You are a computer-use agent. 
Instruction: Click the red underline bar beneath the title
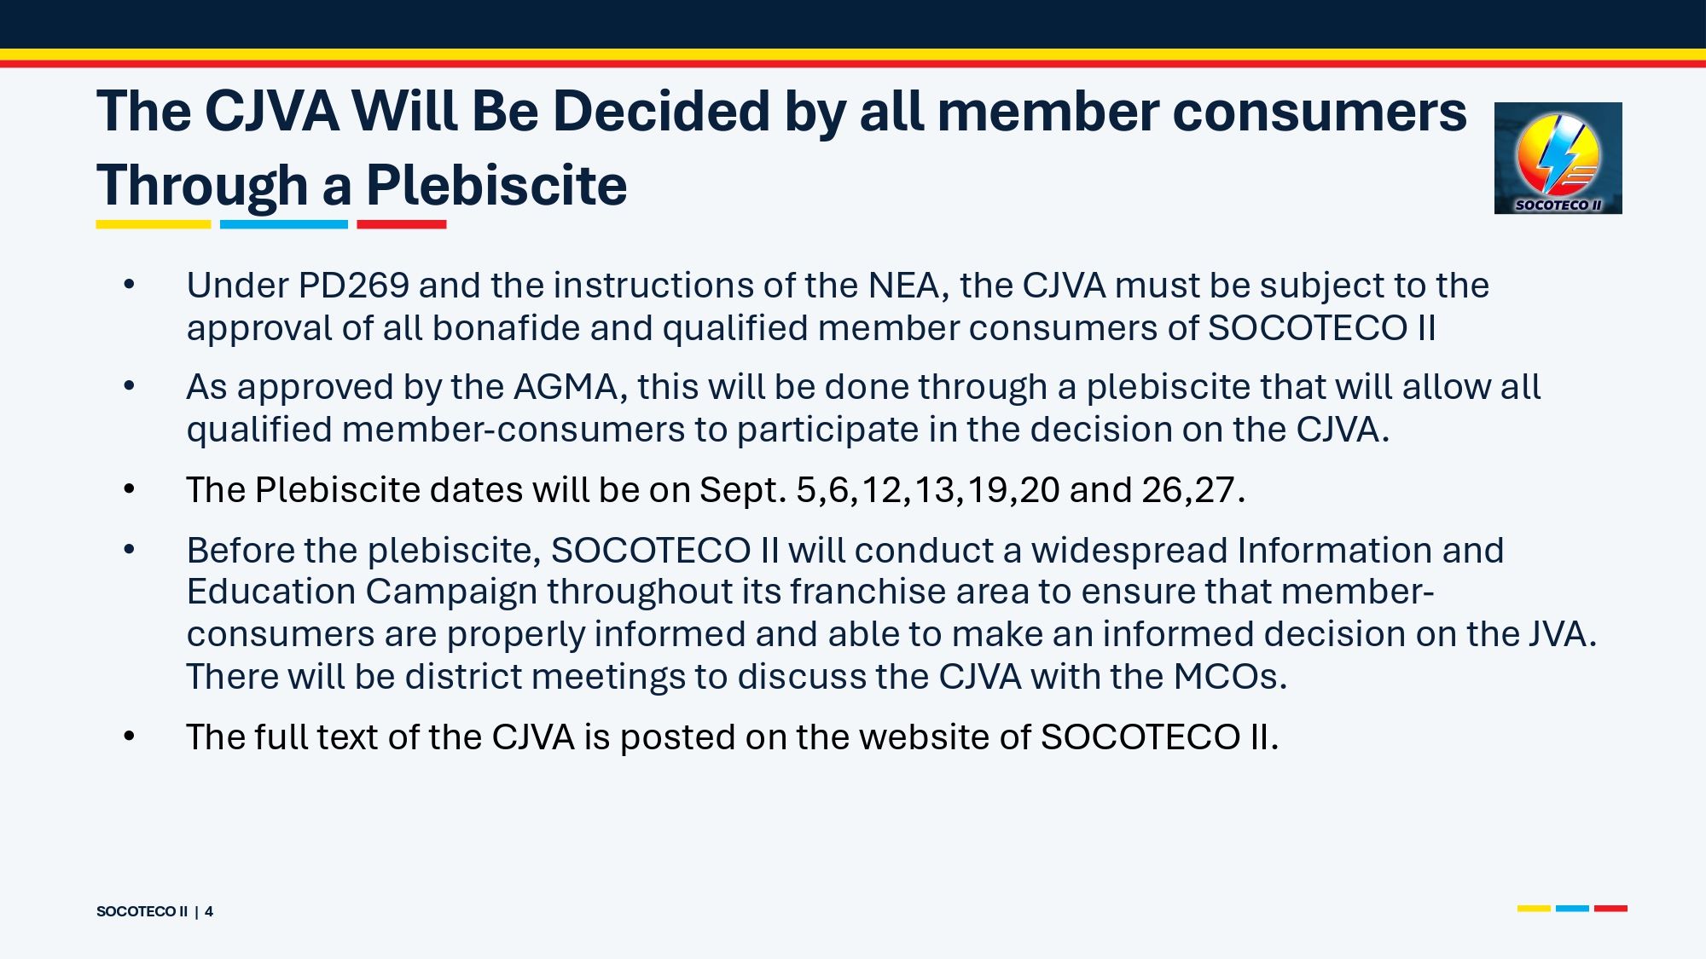point(402,224)
